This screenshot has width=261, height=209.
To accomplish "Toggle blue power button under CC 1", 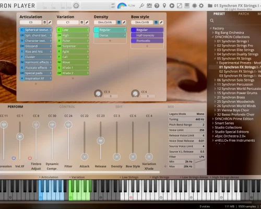I will [x=14, y=158].
